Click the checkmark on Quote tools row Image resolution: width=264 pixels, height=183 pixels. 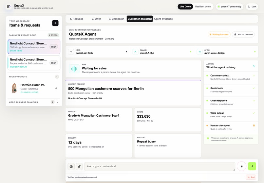coord(254,88)
